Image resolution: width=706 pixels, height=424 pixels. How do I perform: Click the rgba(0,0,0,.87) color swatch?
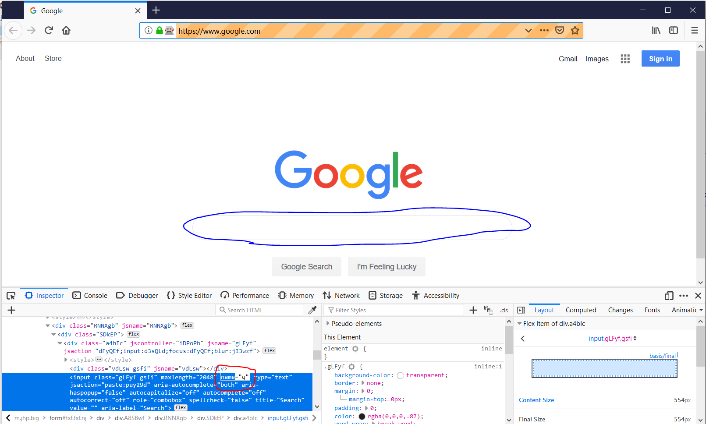click(x=362, y=416)
